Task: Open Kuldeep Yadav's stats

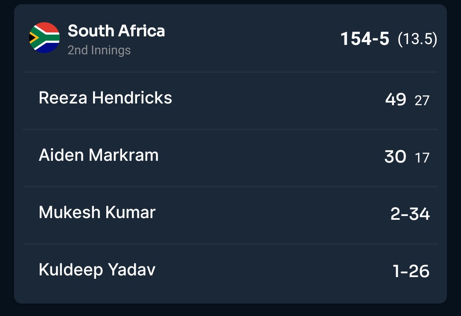Action: [96, 270]
